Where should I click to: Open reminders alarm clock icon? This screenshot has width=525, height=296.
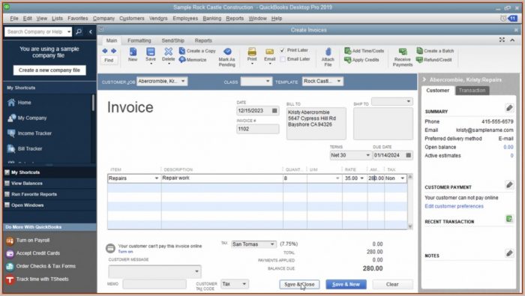[x=503, y=19]
